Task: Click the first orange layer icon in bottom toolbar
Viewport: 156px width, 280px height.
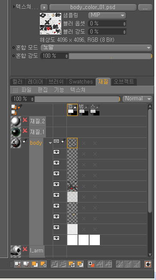Action: click(x=35, y=264)
